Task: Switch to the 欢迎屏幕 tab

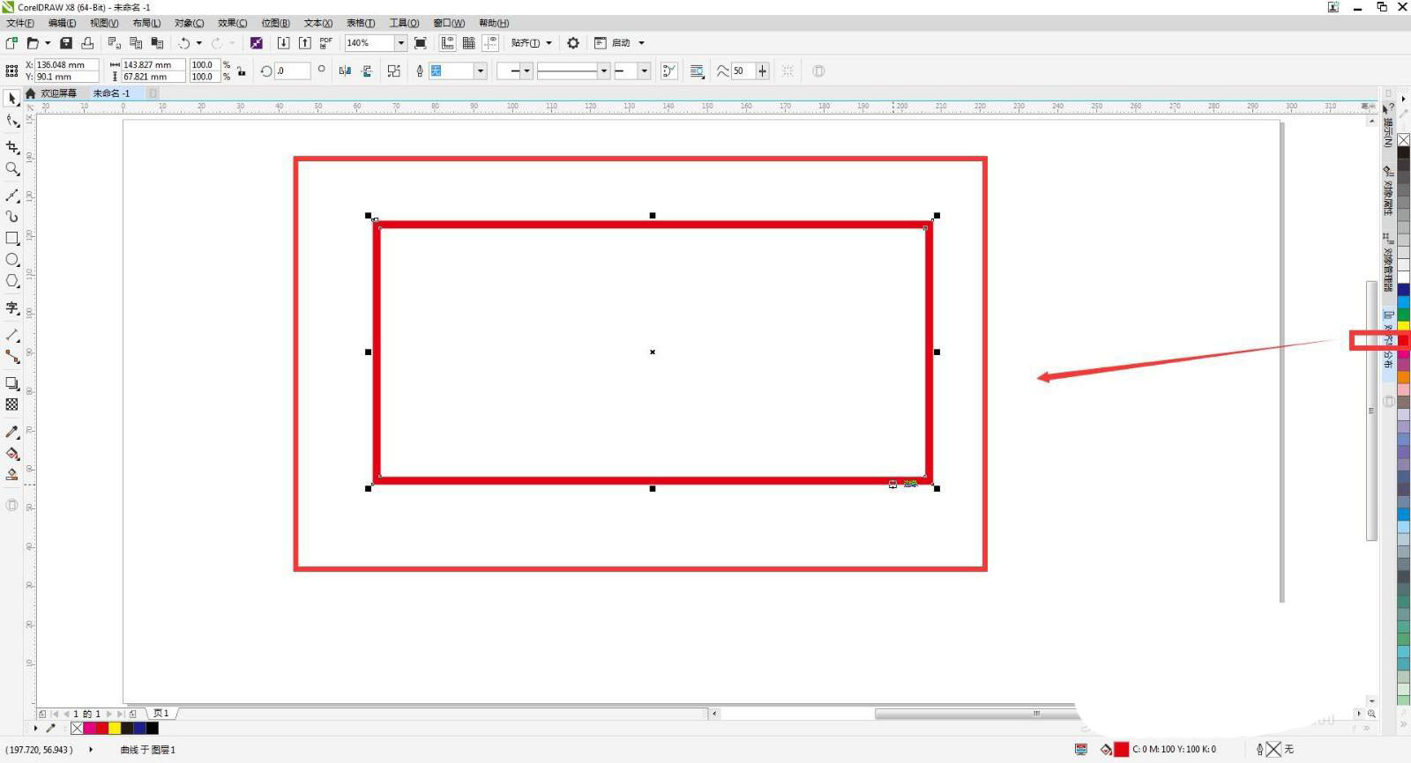Action: click(58, 93)
